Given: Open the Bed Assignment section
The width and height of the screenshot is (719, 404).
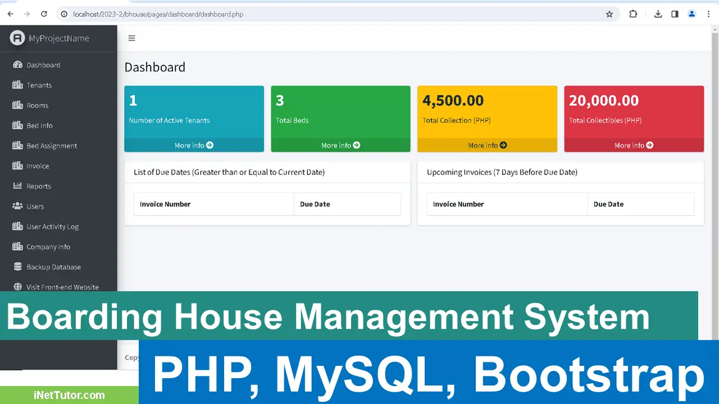Looking at the screenshot, I should point(52,145).
